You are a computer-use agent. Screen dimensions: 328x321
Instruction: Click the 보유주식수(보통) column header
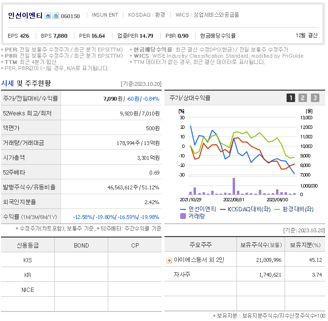[x=261, y=245]
